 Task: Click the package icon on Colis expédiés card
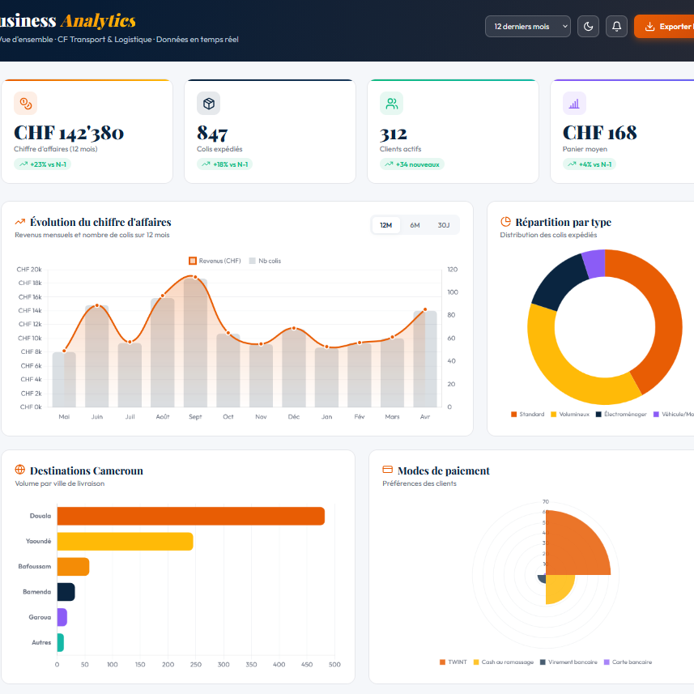tap(208, 104)
